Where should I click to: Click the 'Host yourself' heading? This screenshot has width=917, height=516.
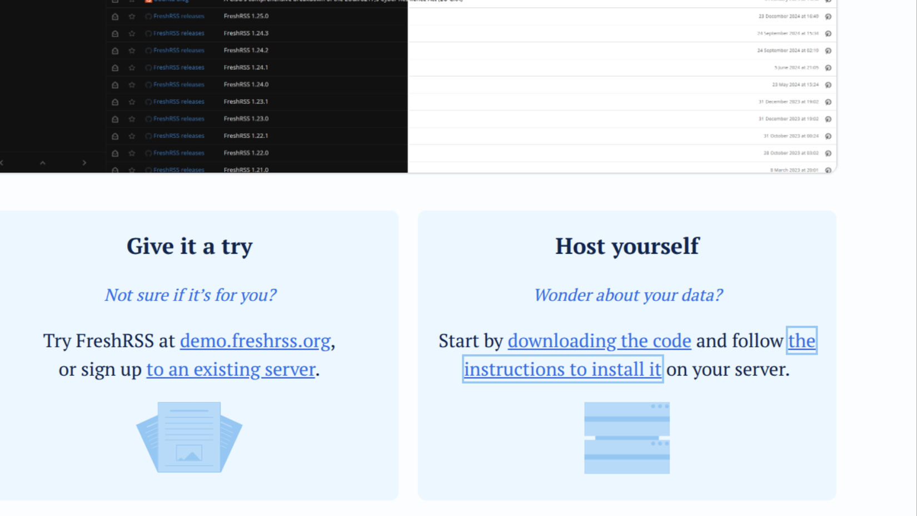(x=627, y=246)
